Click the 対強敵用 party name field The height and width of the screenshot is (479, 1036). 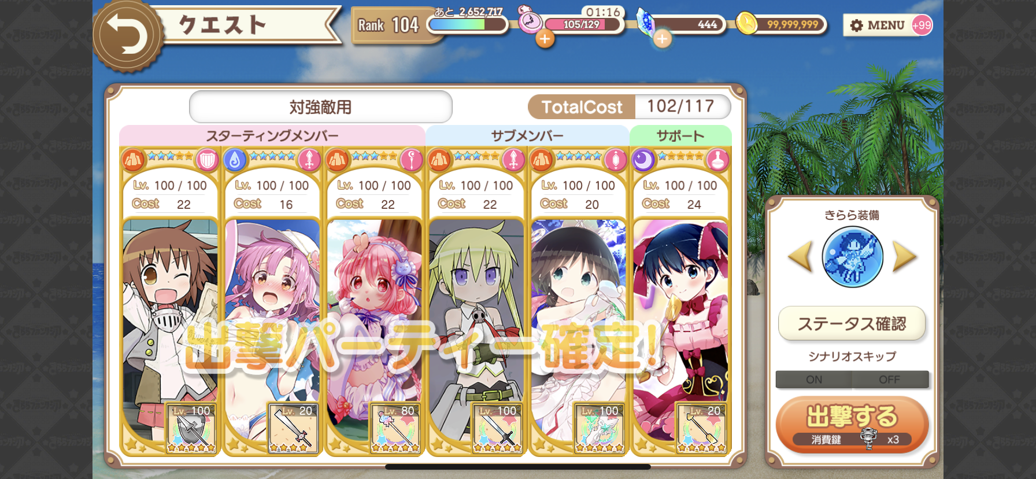click(x=321, y=107)
